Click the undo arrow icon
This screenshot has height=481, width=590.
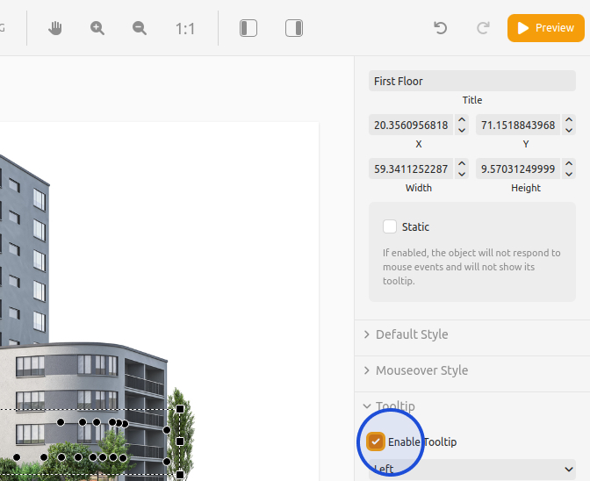coord(441,28)
